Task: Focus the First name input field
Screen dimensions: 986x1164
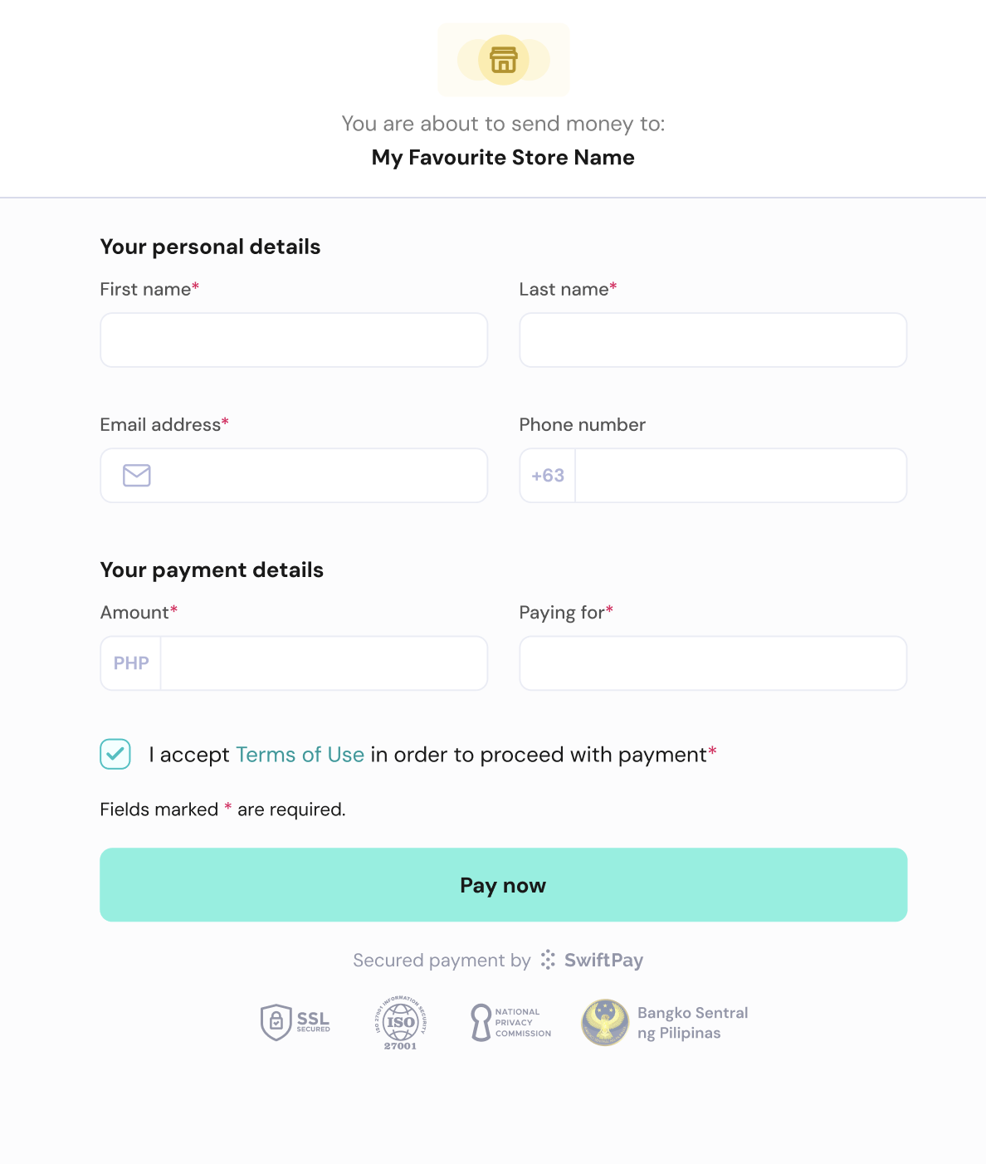Action: (294, 340)
